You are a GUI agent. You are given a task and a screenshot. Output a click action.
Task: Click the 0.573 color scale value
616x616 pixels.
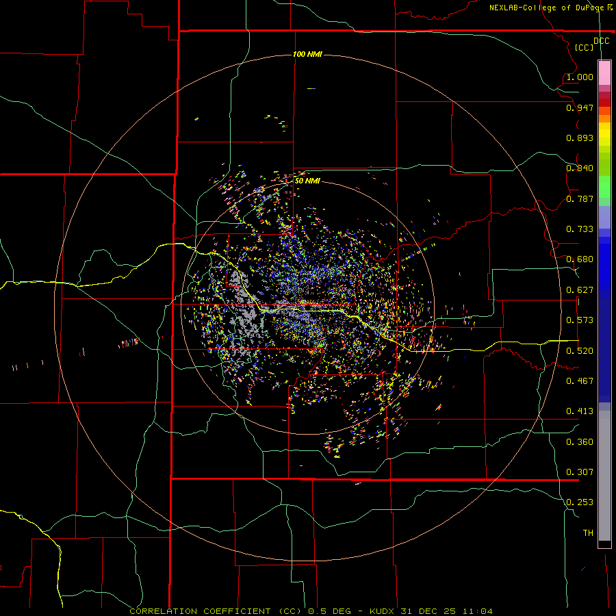(x=580, y=320)
